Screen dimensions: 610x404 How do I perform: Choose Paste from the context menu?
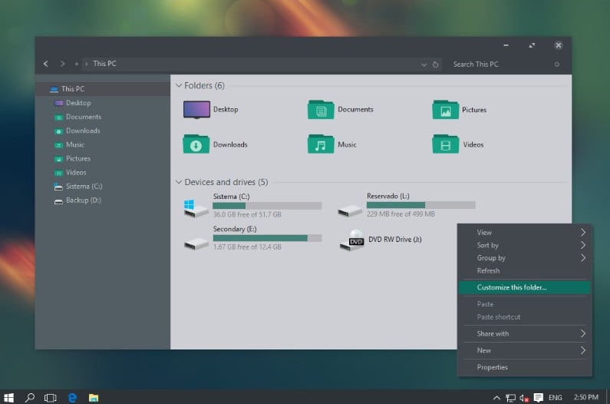[524, 304]
